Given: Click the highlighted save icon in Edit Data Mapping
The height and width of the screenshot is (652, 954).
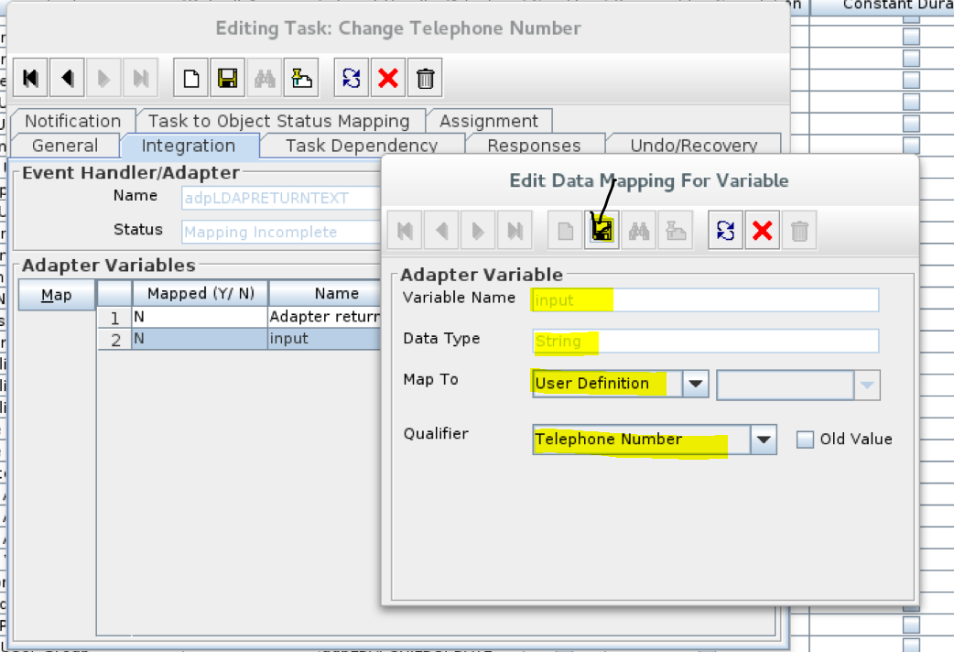Looking at the screenshot, I should [x=601, y=230].
